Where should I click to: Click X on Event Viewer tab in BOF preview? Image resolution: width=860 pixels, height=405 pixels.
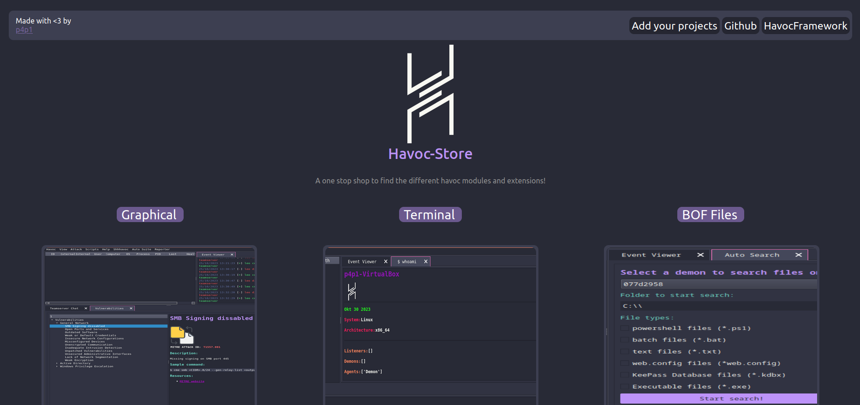pyautogui.click(x=700, y=255)
